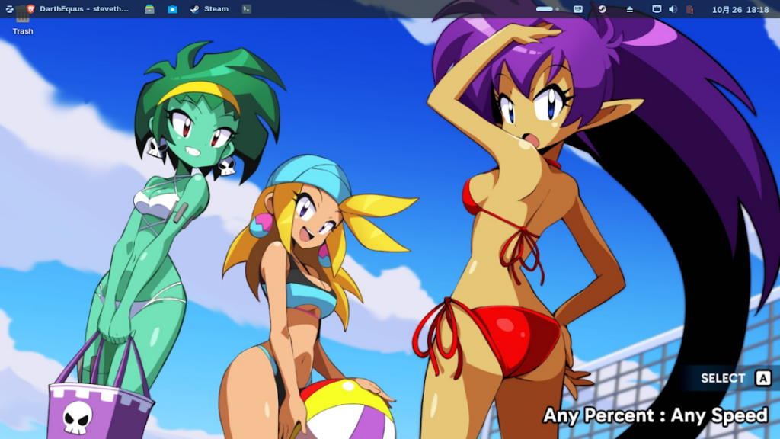Launch the screenshot camera app in panel

[172, 9]
